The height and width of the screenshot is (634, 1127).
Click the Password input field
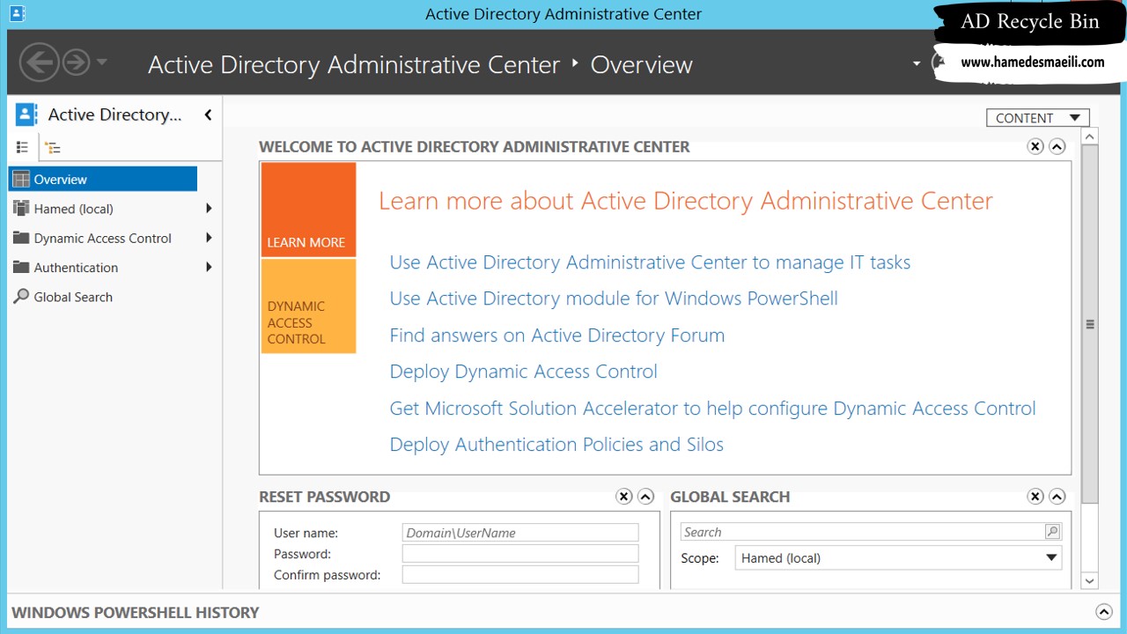pyautogui.click(x=520, y=554)
